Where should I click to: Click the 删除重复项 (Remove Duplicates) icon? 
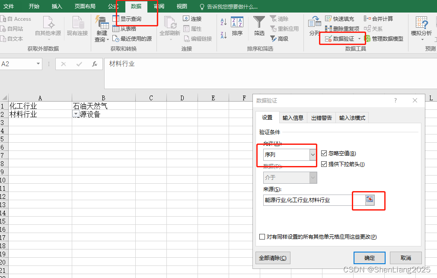343,29
